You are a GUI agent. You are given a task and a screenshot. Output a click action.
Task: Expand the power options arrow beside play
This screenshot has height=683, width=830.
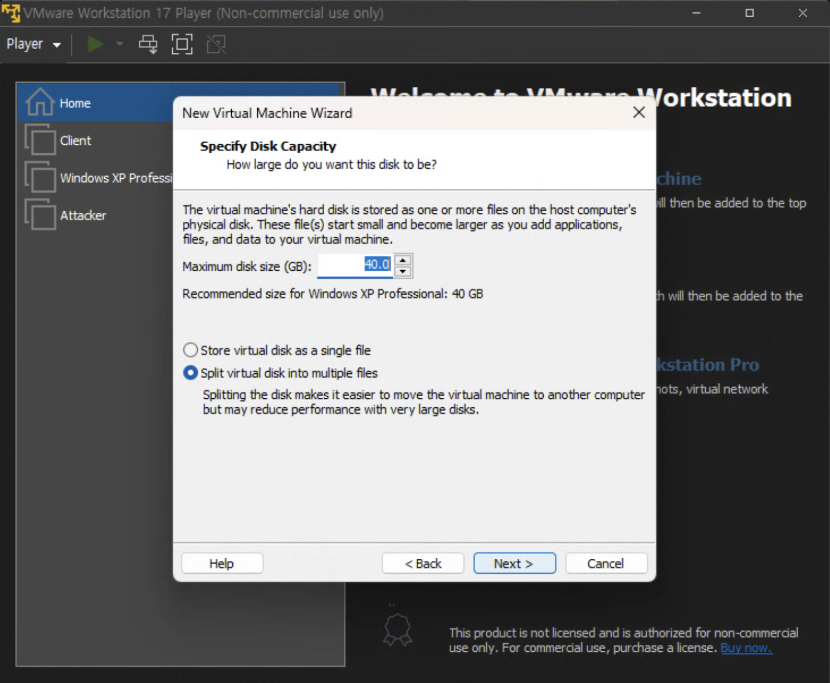click(x=119, y=44)
